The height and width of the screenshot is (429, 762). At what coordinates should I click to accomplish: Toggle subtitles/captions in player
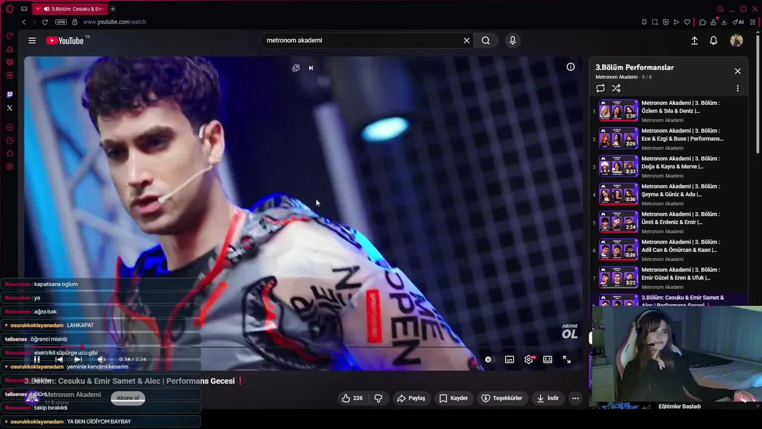tap(510, 359)
